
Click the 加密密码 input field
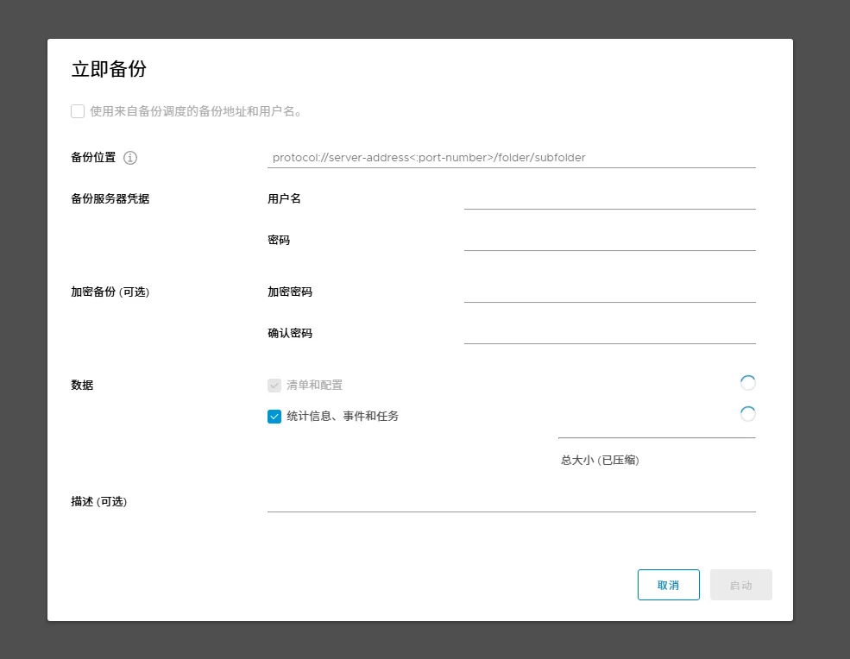click(610, 292)
